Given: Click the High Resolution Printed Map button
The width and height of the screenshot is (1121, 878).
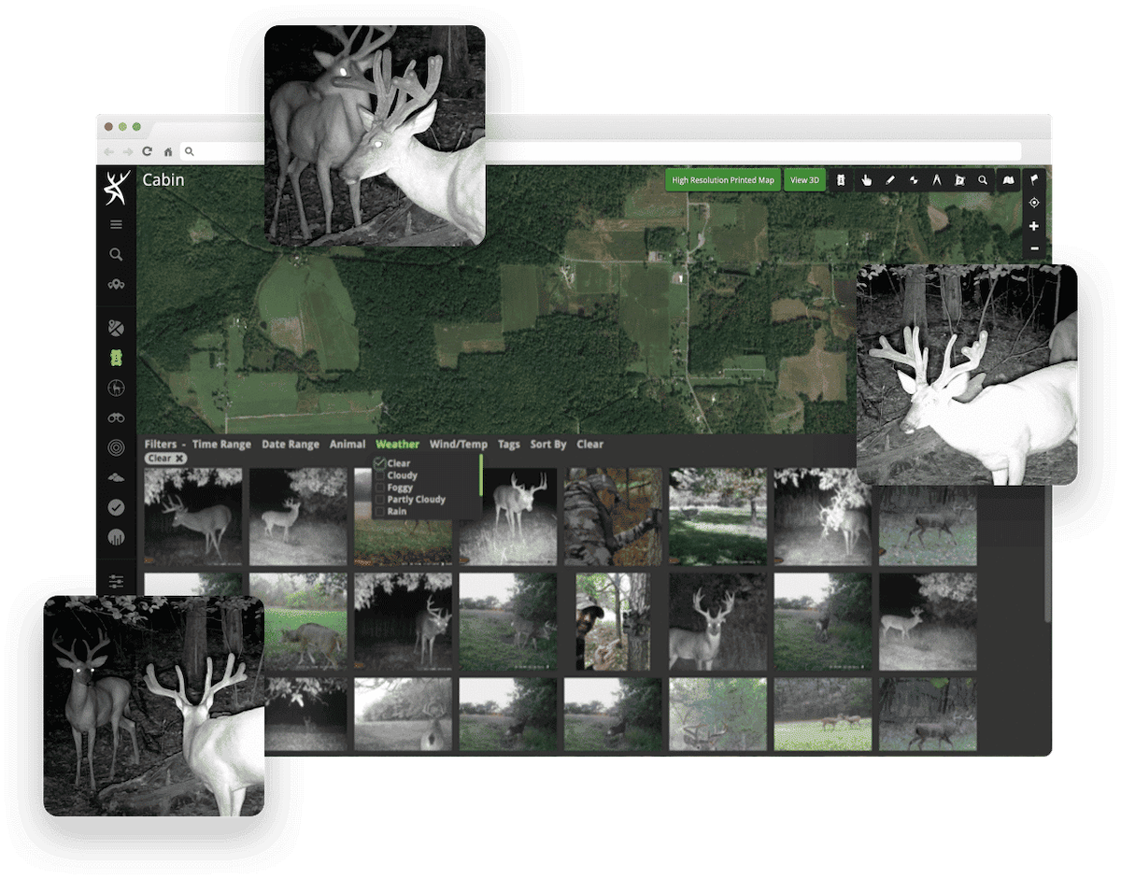Looking at the screenshot, I should [723, 179].
